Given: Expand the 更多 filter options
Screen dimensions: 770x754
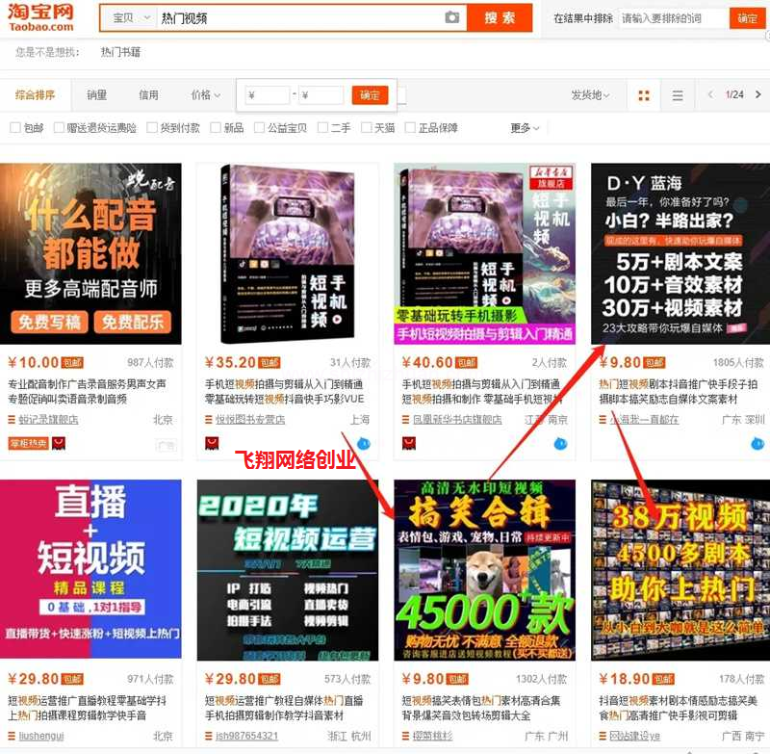Looking at the screenshot, I should (x=524, y=128).
